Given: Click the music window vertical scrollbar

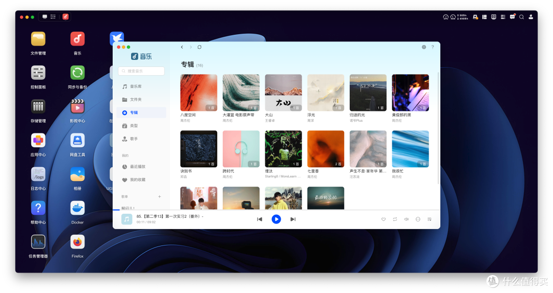Looking at the screenshot, I should (438, 128).
